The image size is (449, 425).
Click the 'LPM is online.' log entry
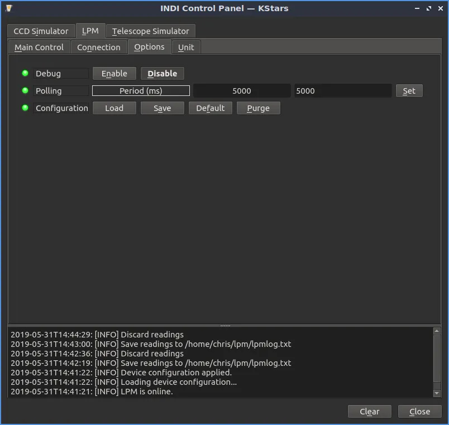point(92,391)
